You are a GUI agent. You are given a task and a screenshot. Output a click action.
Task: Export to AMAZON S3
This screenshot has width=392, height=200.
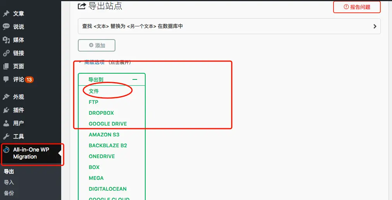[104, 134]
